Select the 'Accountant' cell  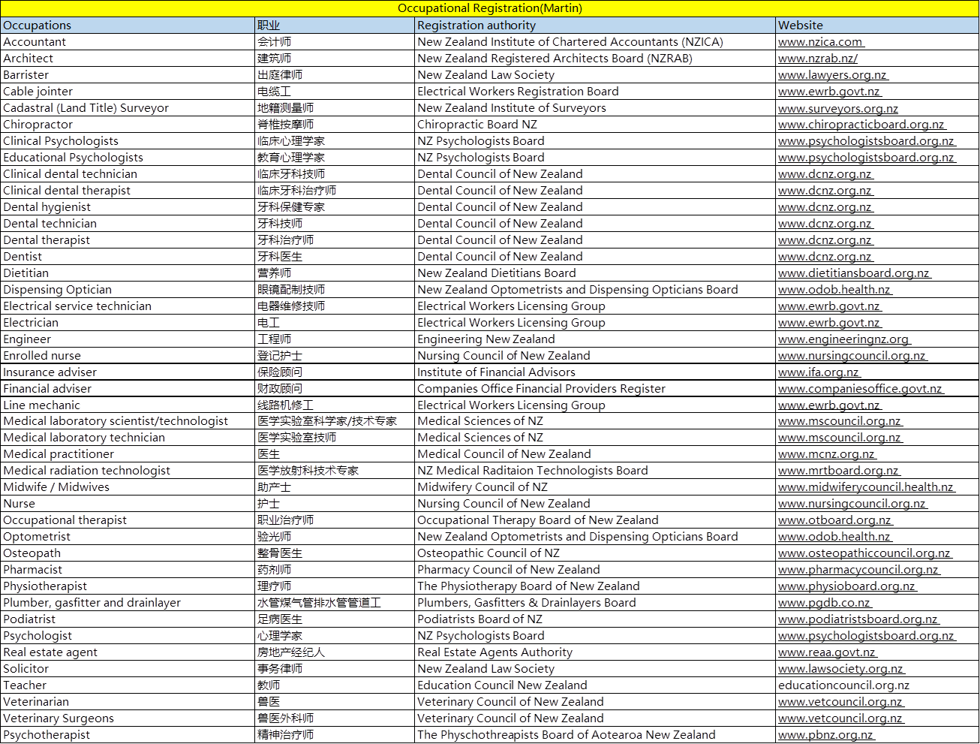(x=128, y=42)
